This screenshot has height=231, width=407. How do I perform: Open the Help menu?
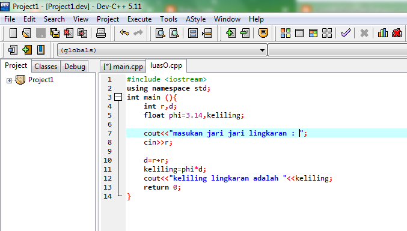(256, 19)
